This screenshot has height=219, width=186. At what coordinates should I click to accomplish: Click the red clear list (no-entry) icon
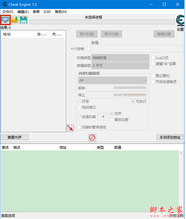point(92,138)
